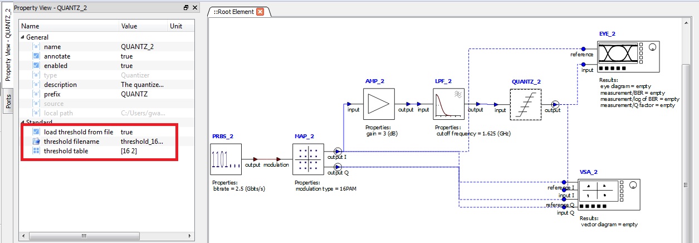Select the QUANTZ_2 quantizer block
This screenshot has width=699, height=243.
526,104
